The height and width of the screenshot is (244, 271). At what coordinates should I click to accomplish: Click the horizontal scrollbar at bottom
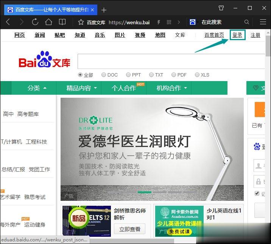(x=132, y=241)
